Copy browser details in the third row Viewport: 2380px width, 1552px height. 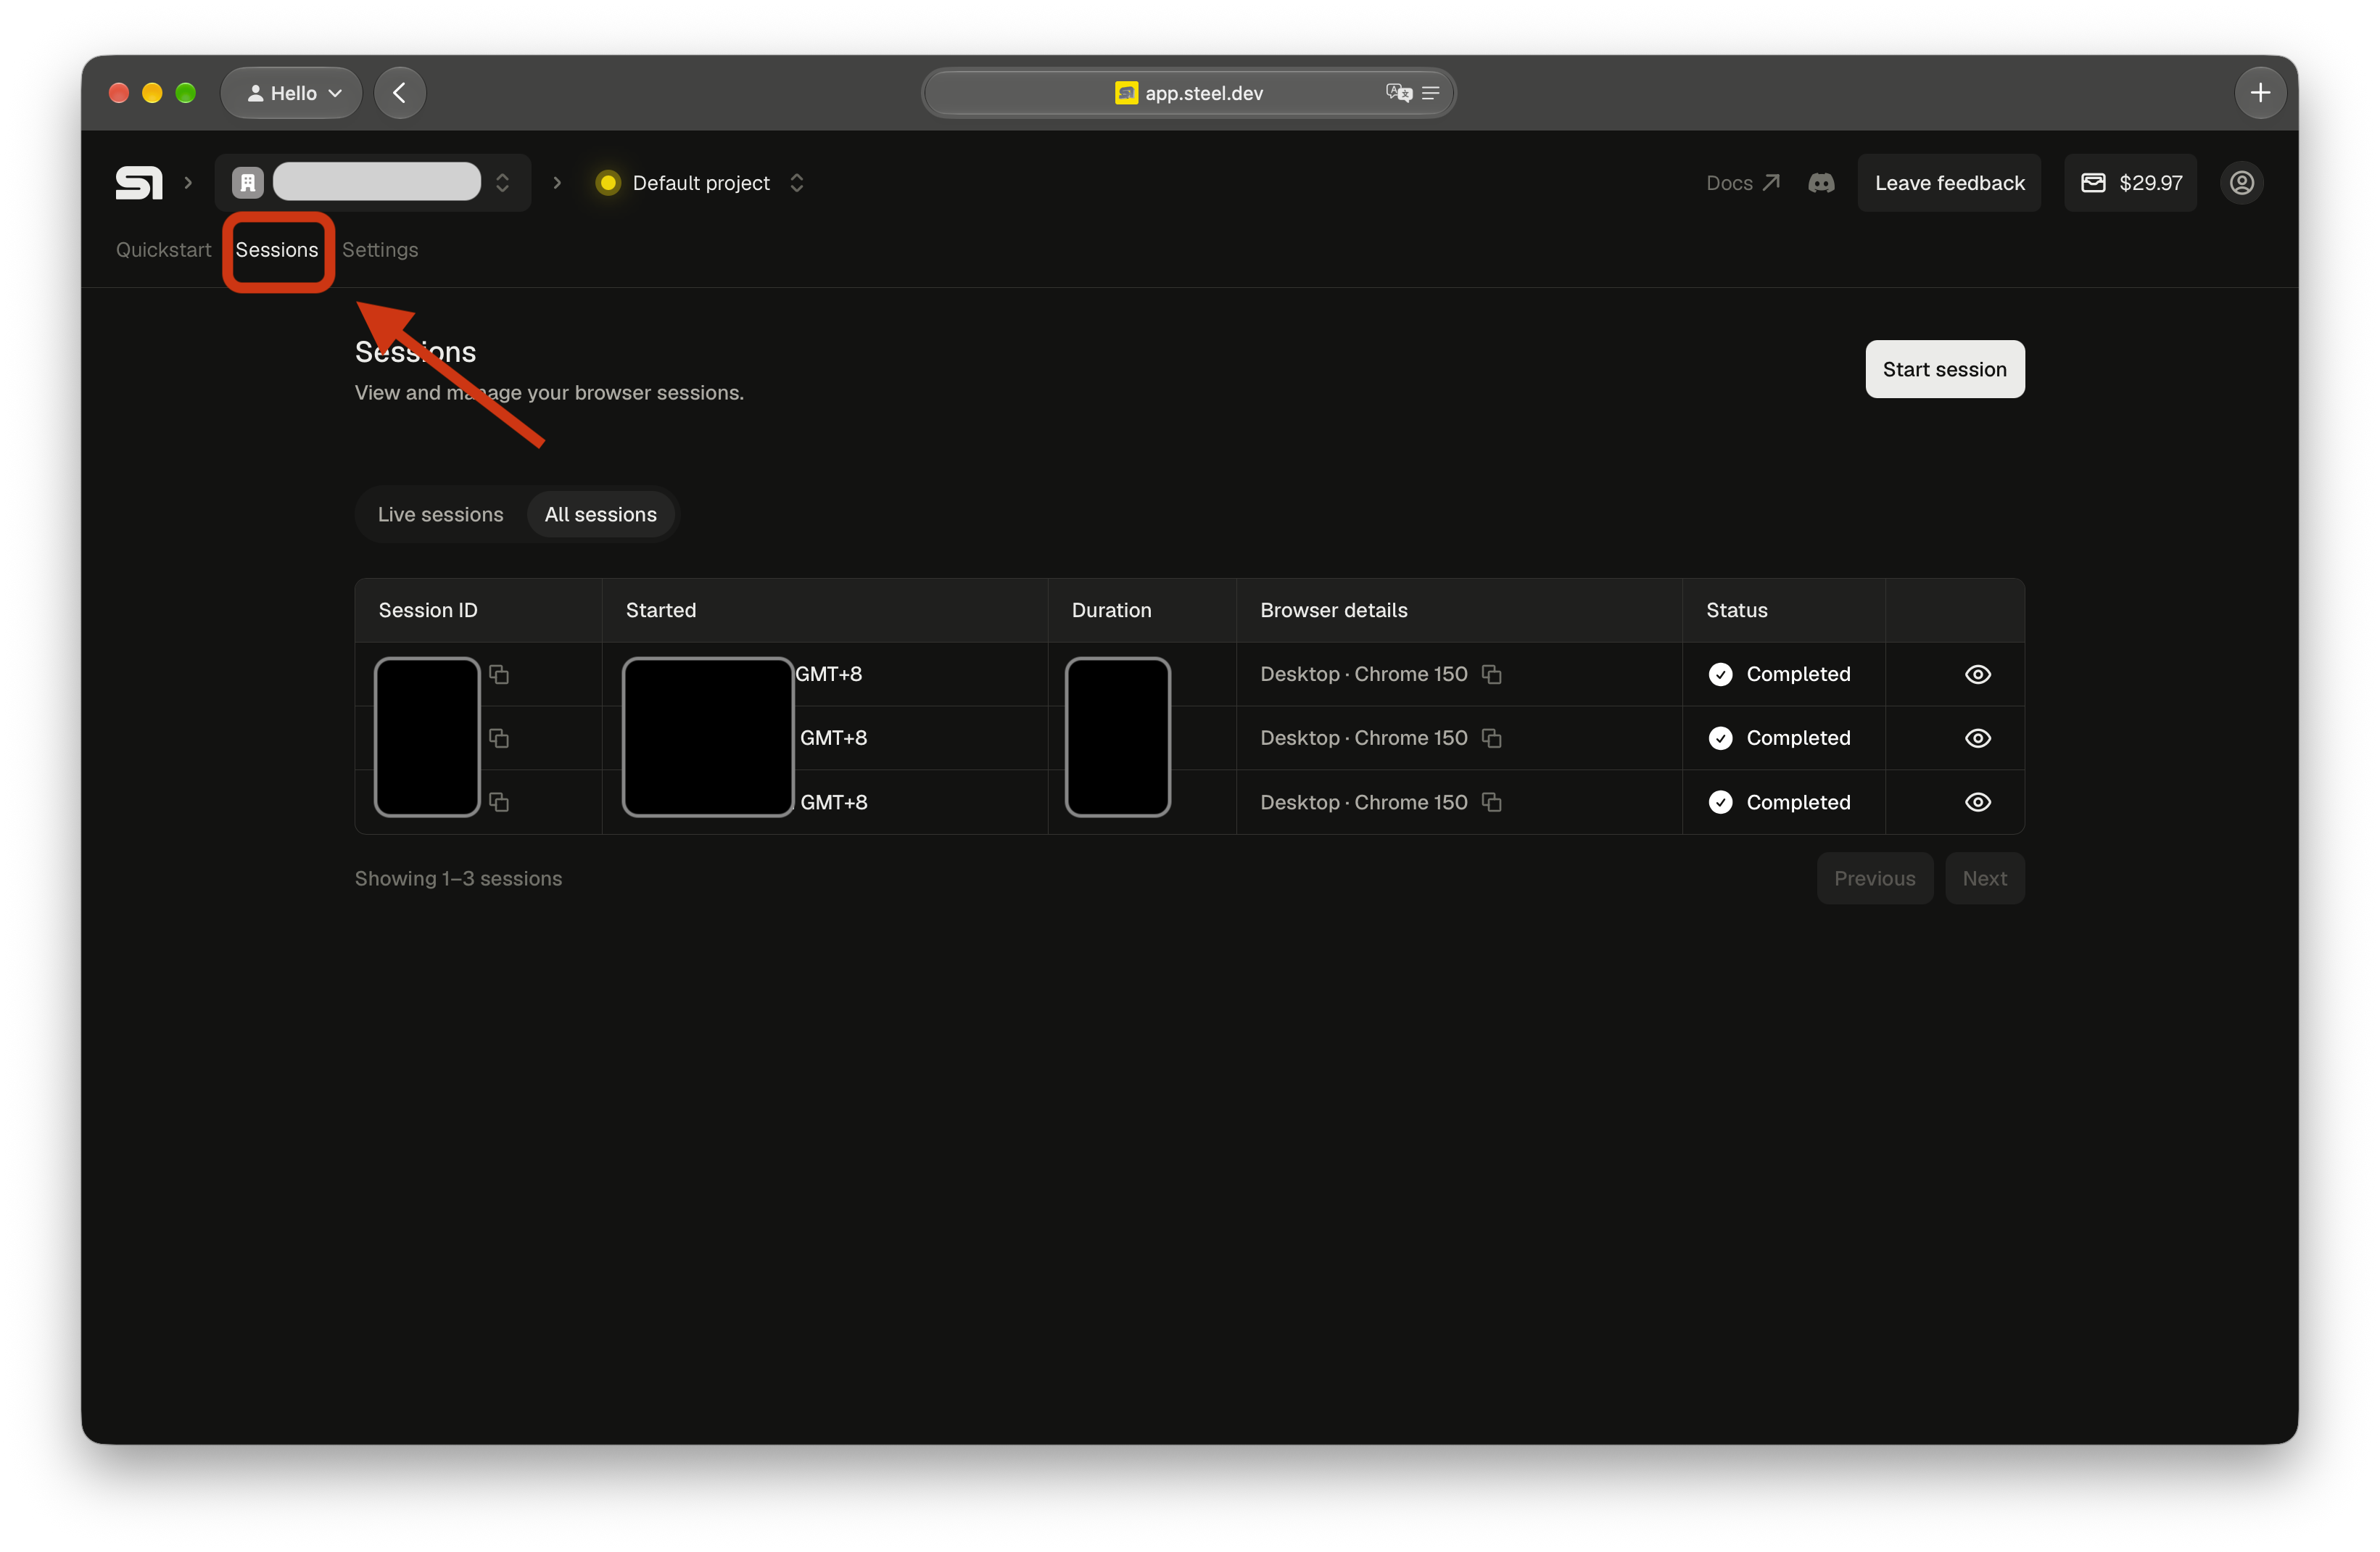1492,802
